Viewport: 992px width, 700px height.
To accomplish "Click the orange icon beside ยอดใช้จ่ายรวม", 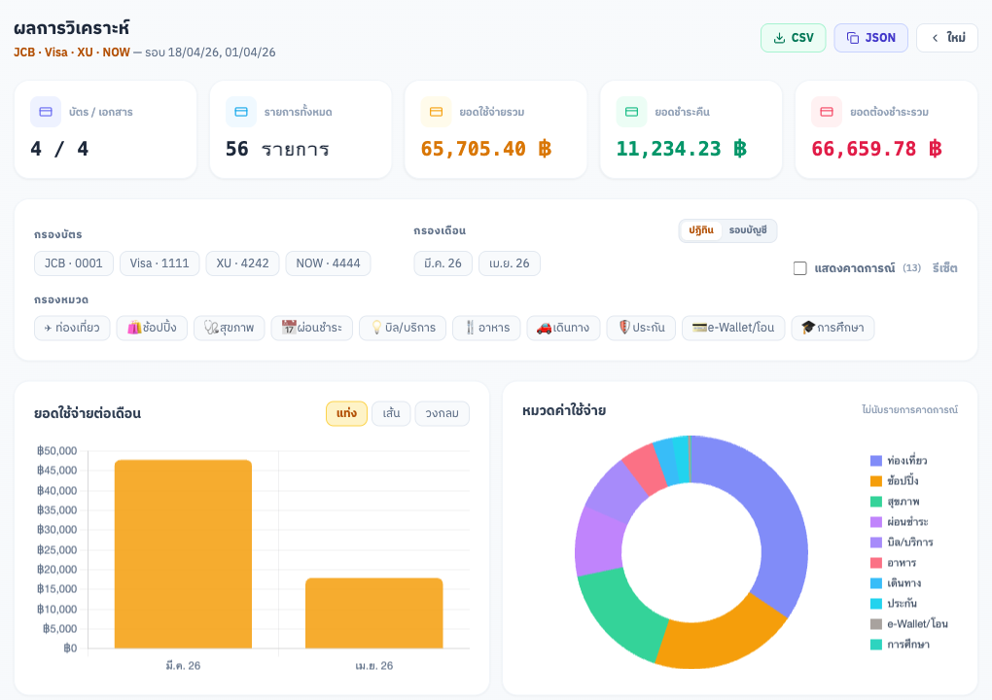I will (x=436, y=112).
